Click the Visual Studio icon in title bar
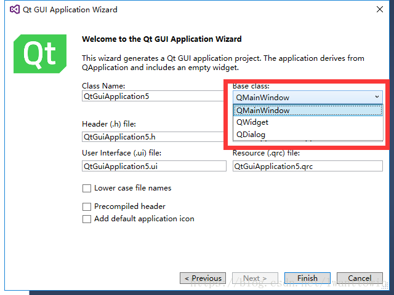The image size is (394, 295). [x=15, y=10]
